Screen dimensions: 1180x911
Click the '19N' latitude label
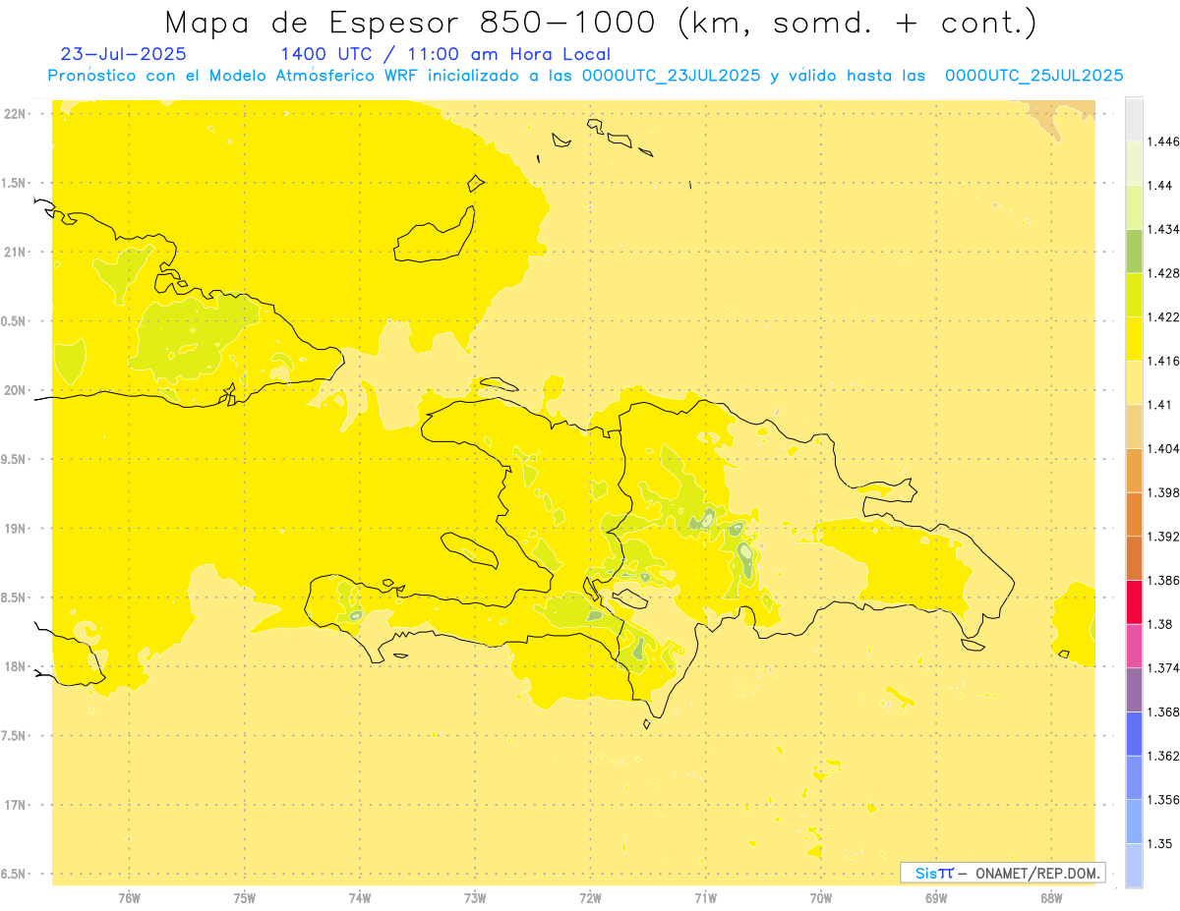pos(15,529)
